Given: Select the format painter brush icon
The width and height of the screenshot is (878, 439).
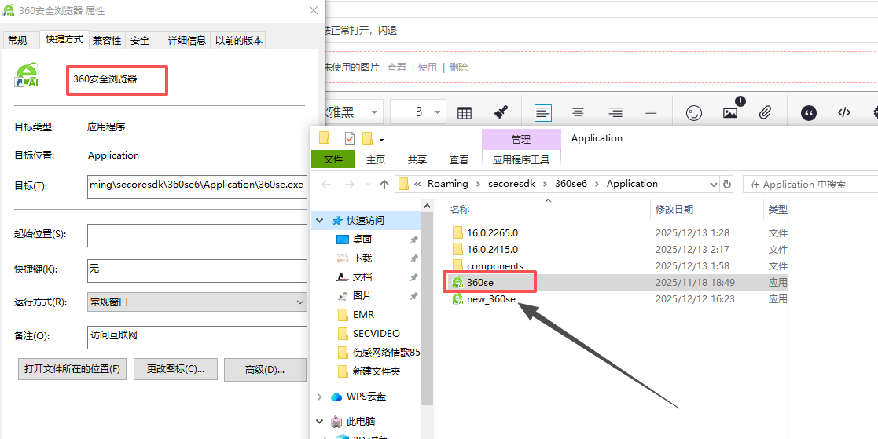Looking at the screenshot, I should [500, 112].
